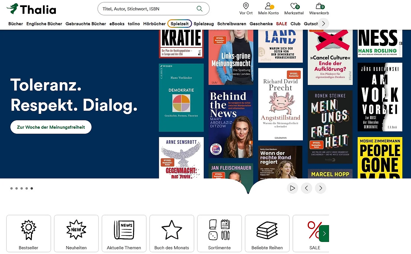Open Behind the News book cover
Viewport: 411px width, 254px height.
pos(230,124)
